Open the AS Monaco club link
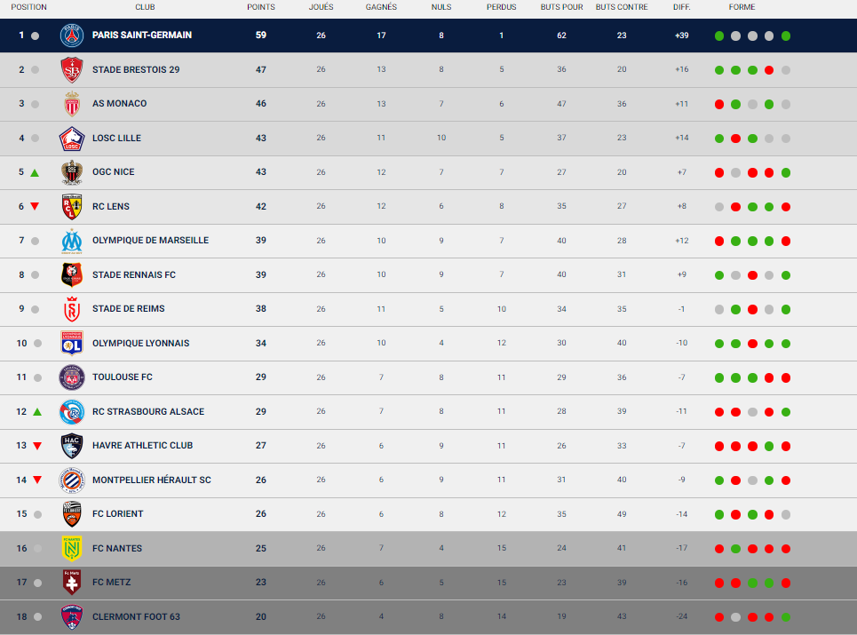The image size is (857, 635). point(120,104)
